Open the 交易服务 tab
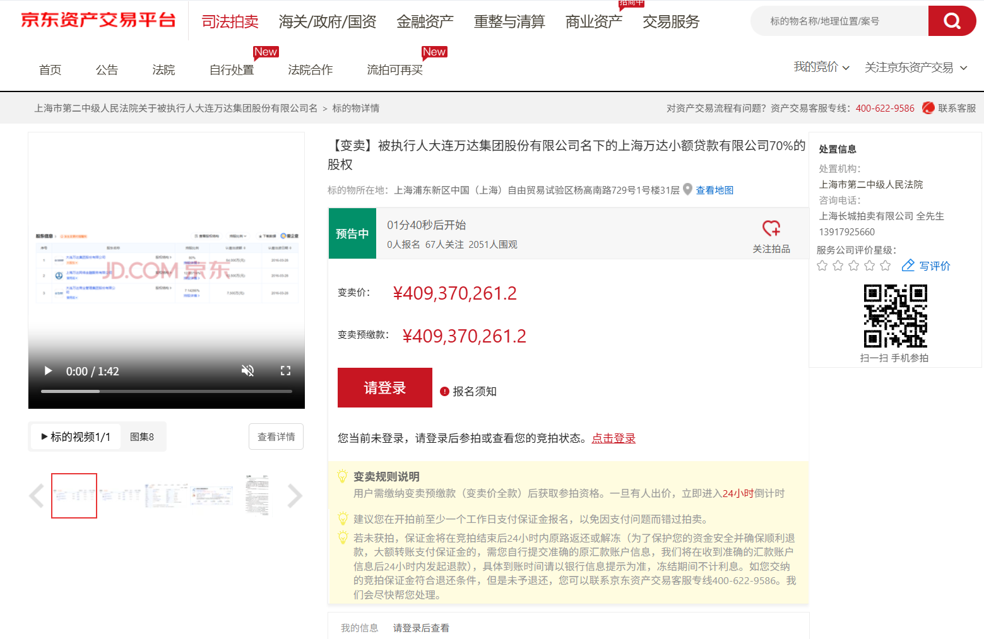The image size is (984, 639). click(x=671, y=21)
